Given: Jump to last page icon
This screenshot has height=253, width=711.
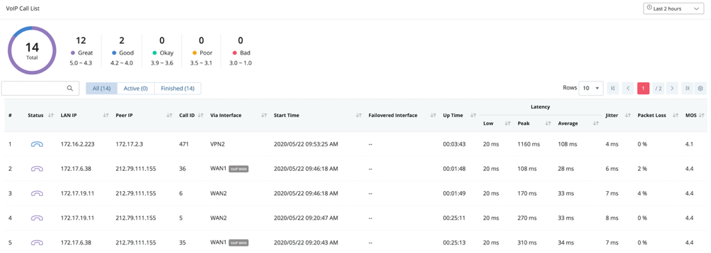Looking at the screenshot, I should 688,88.
